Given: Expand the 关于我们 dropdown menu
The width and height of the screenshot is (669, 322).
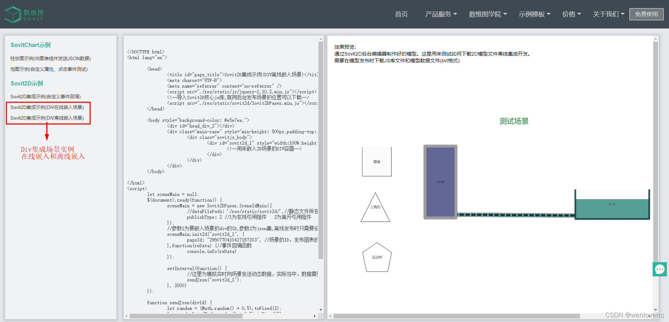Looking at the screenshot, I should coord(608,14).
